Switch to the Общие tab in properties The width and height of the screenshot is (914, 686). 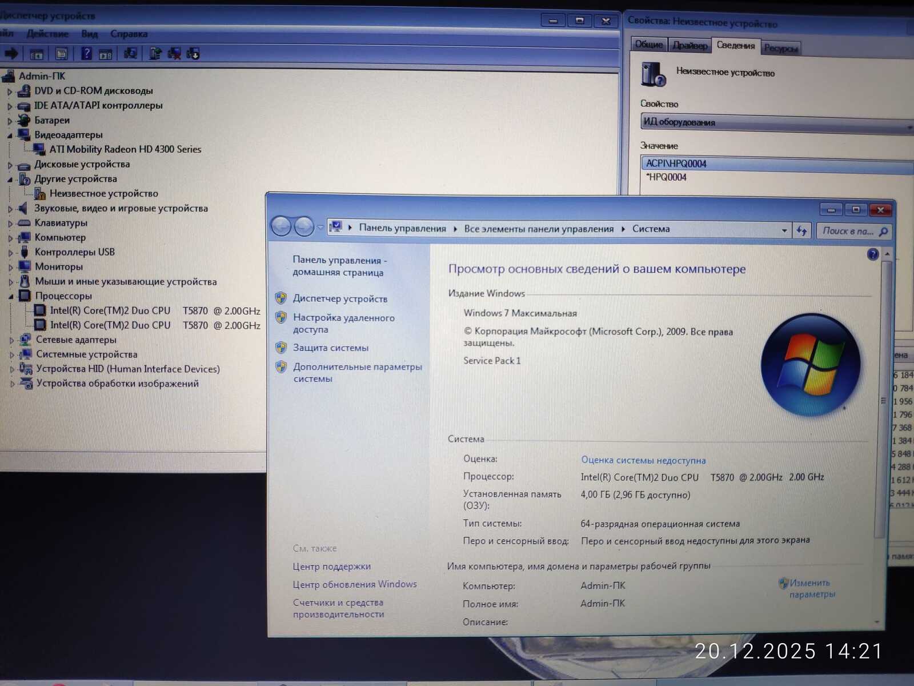649,45
